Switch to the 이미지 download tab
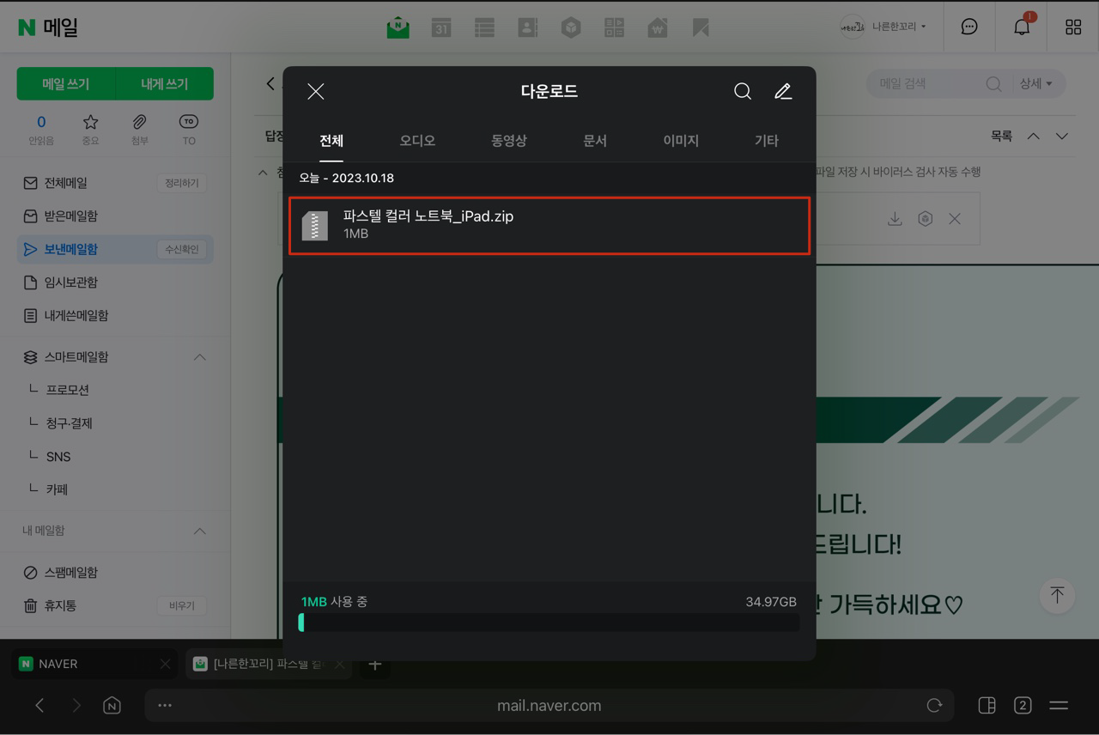Viewport: 1099px width, 735px height. (681, 140)
